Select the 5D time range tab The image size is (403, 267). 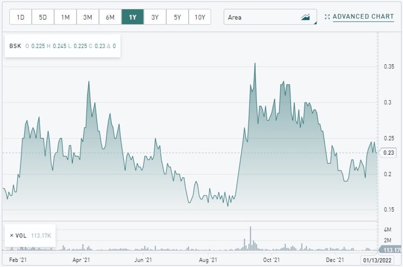(43, 17)
